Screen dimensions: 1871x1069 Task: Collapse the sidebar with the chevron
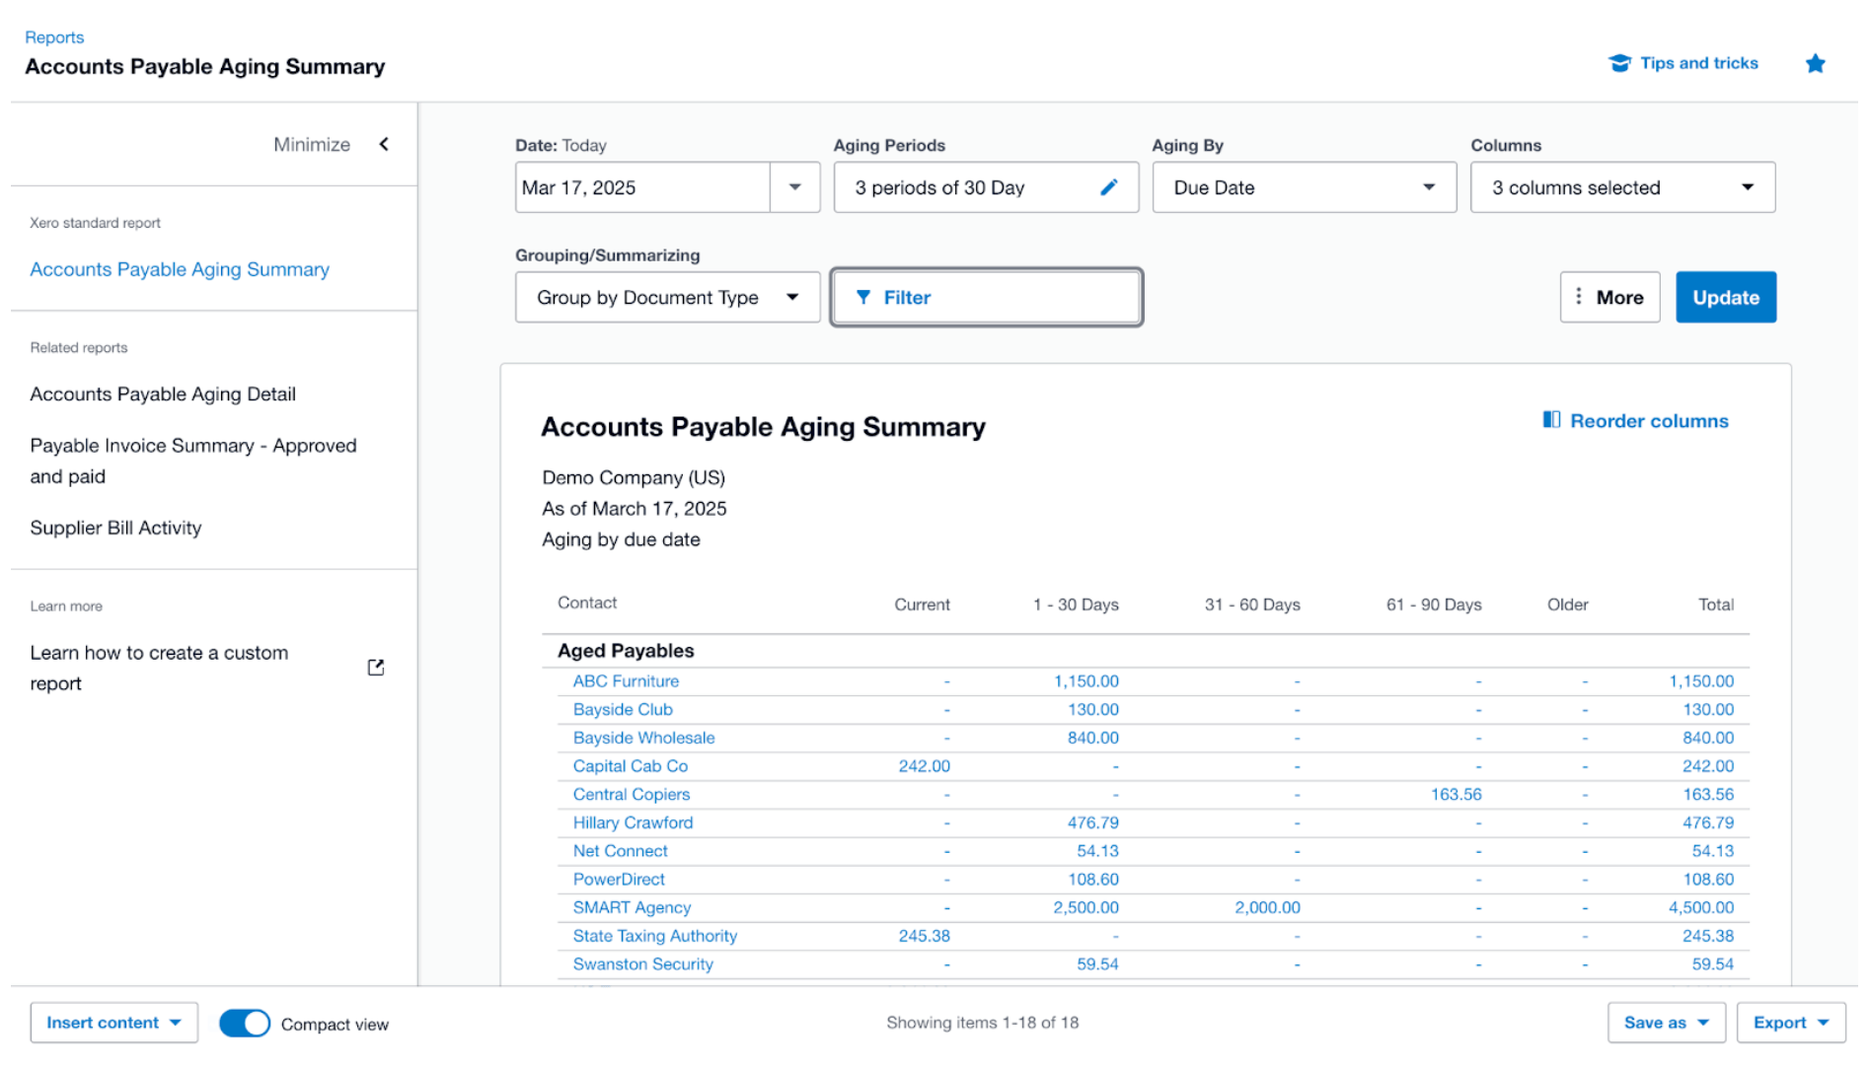point(384,144)
